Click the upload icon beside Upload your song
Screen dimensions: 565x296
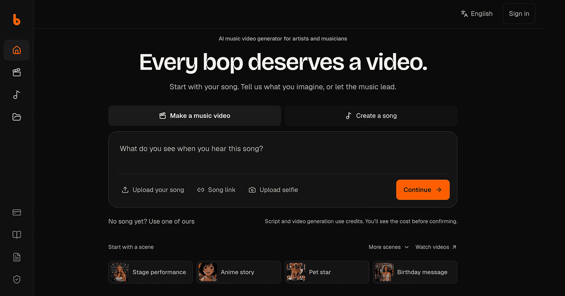tap(125, 190)
